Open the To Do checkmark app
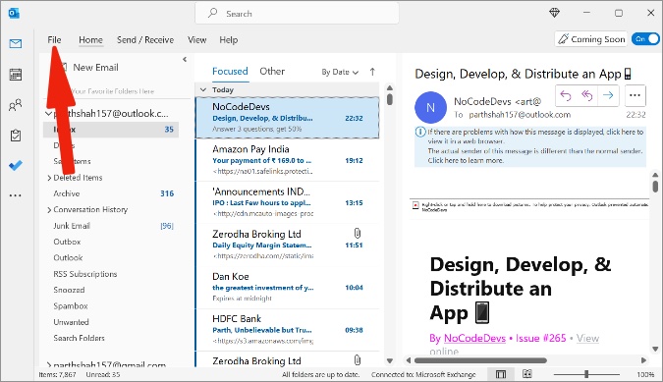 click(x=16, y=165)
